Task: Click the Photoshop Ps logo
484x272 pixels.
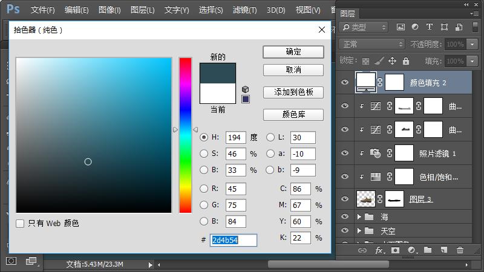Action: coord(13,9)
